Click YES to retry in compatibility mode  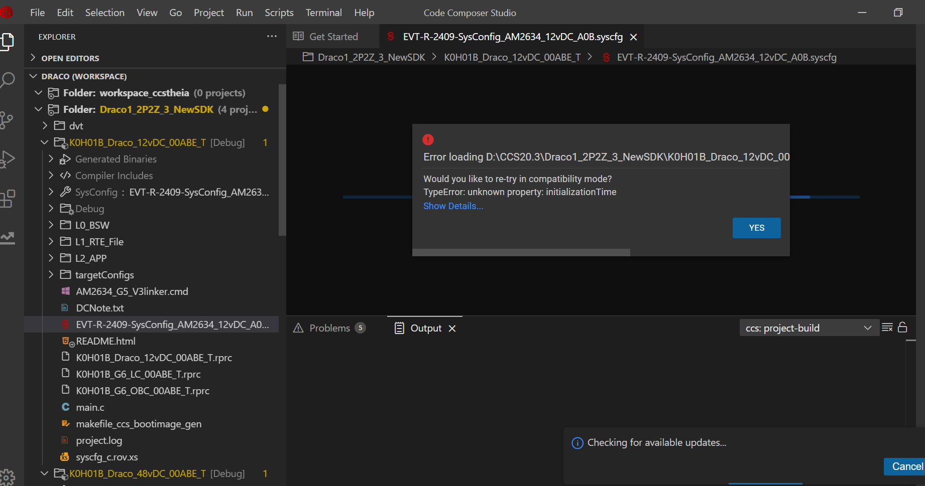point(756,228)
